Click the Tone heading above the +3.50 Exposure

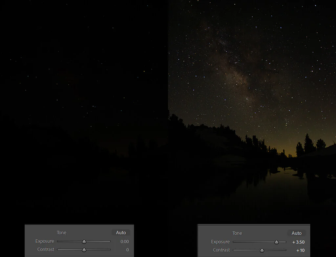click(x=237, y=233)
